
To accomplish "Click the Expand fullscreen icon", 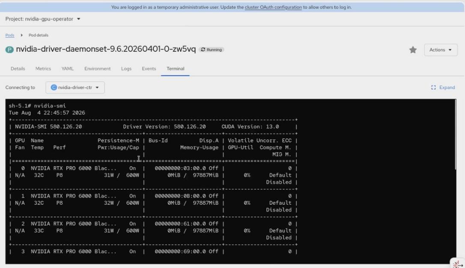I will [433, 87].
